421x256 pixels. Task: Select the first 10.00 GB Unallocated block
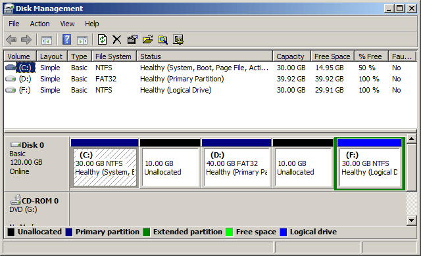[x=170, y=163]
